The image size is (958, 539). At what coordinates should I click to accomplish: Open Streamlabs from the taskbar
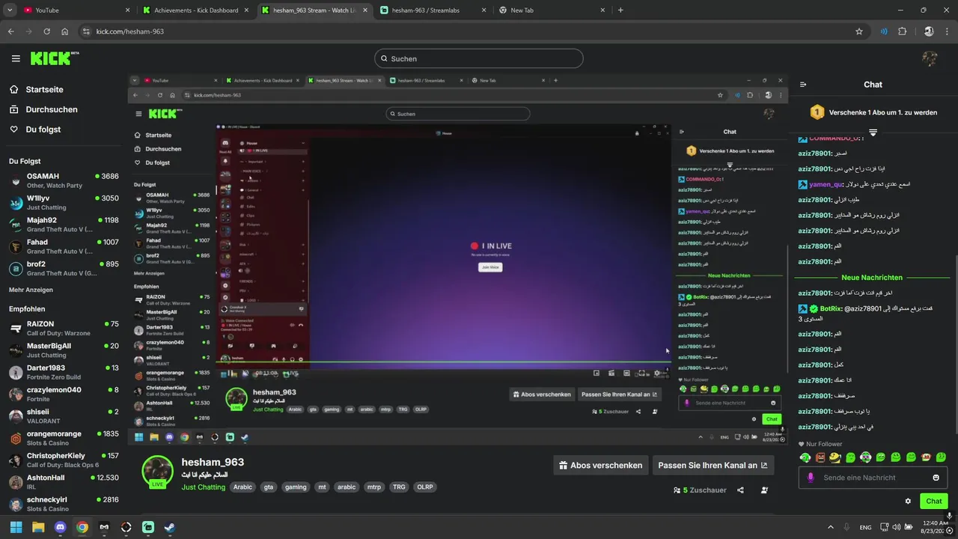pyautogui.click(x=148, y=527)
